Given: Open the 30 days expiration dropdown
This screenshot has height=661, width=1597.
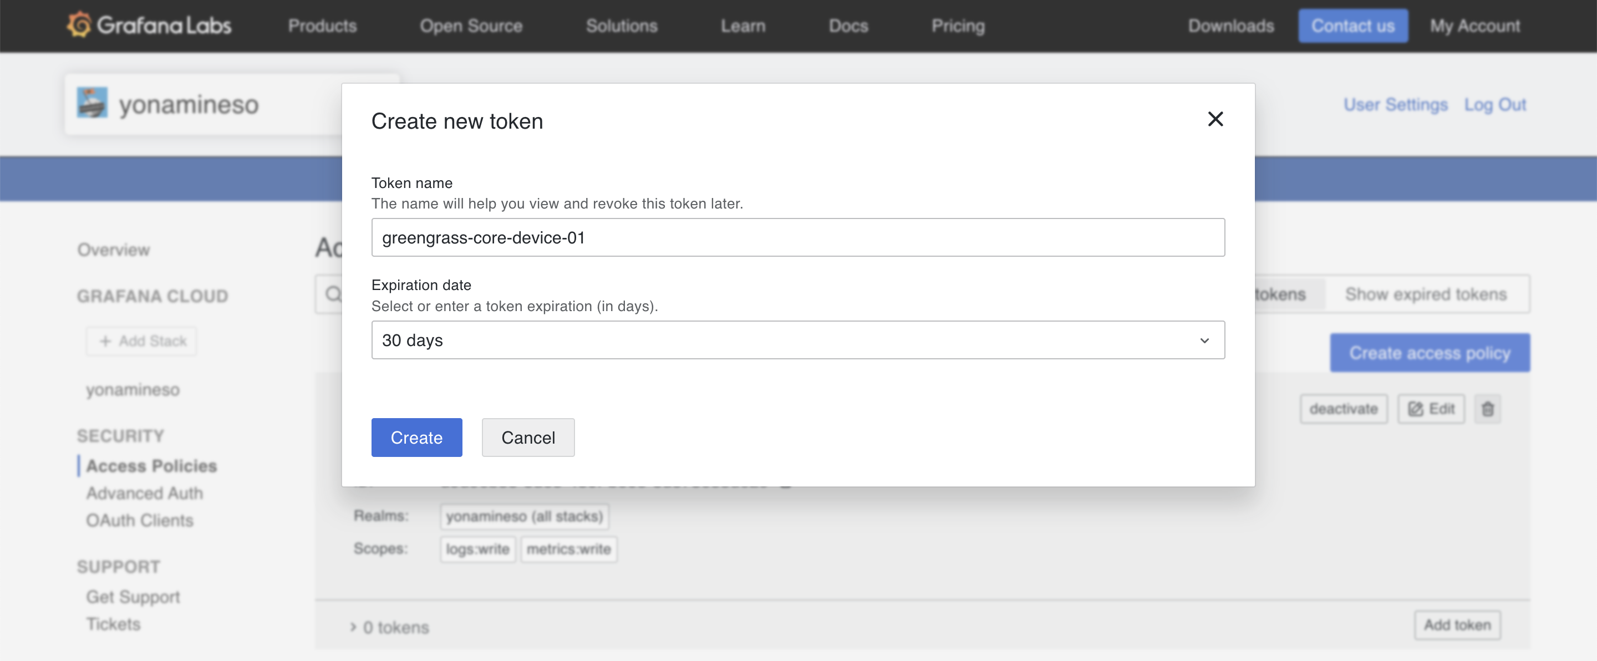Looking at the screenshot, I should point(797,340).
